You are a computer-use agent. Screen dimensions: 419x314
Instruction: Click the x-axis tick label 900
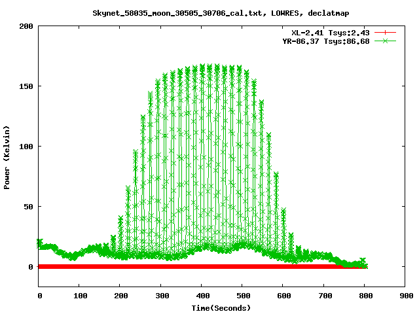[407, 296]
